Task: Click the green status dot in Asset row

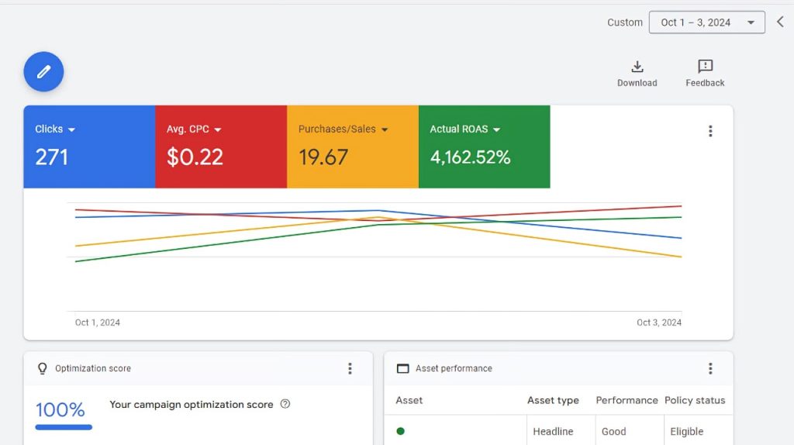Action: (400, 431)
